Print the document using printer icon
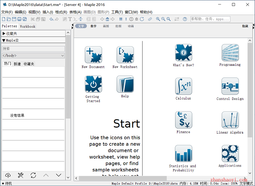Image resolution: width=255 pixels, height=186 pixels. coord(19,19)
